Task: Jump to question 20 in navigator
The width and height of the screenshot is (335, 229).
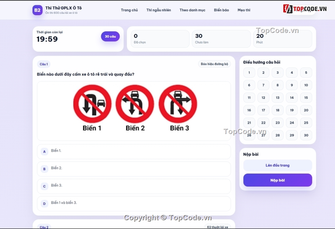Action: point(306,110)
